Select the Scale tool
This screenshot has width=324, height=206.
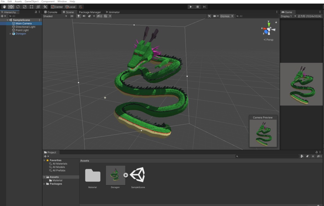coord(25,7)
